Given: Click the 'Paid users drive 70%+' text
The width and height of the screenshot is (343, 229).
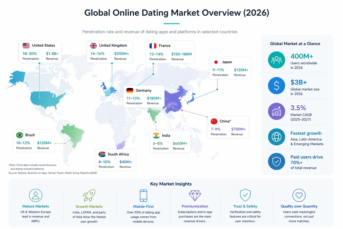Looking at the screenshot, I should point(307,160).
